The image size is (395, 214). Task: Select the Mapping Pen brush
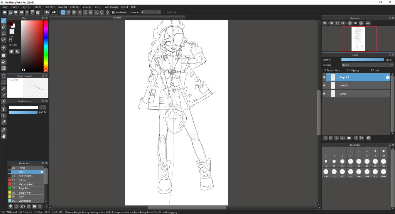26,184
